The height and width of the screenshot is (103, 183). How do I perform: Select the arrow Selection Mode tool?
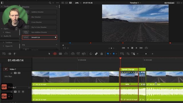[49, 54]
